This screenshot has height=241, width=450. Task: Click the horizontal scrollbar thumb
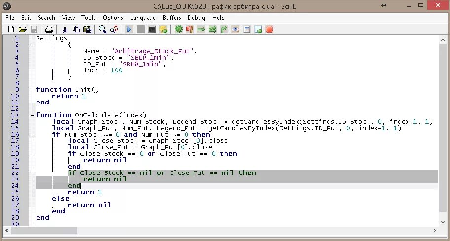(x=44, y=230)
